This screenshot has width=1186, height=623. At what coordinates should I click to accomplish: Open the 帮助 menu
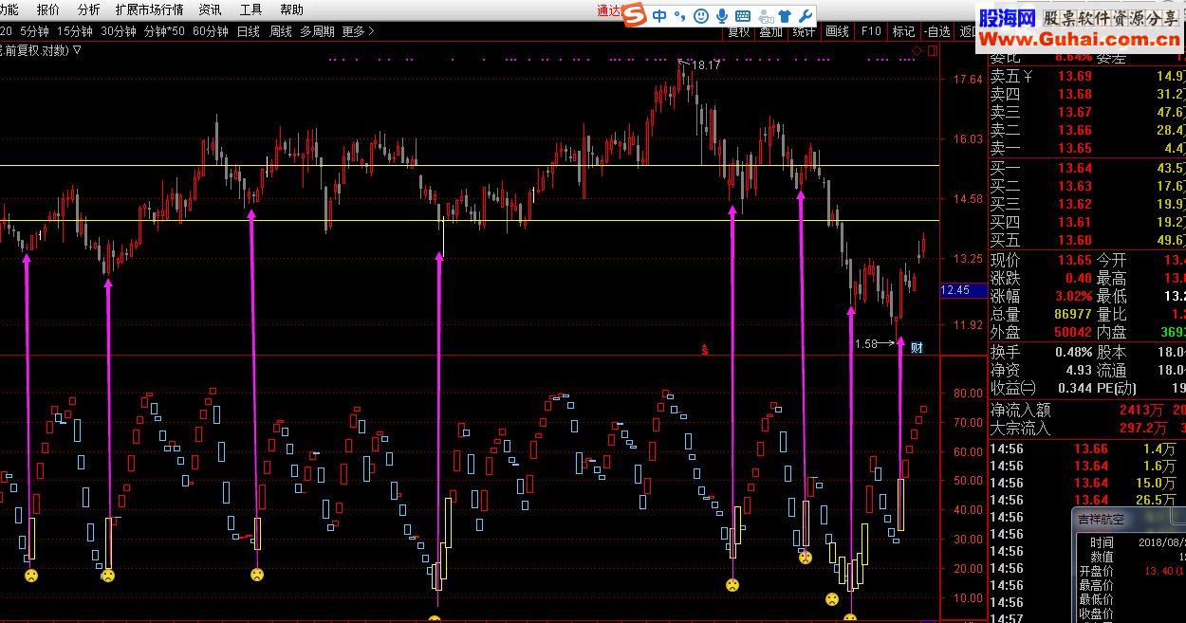click(291, 9)
